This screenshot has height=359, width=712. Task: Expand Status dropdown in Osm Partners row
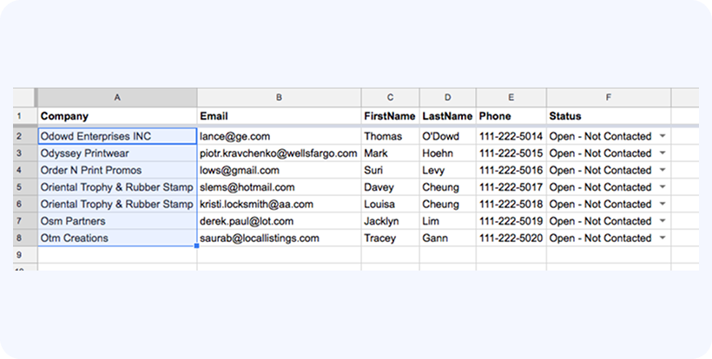(x=663, y=221)
